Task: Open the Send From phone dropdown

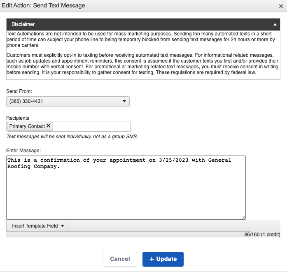Action: tap(68, 102)
